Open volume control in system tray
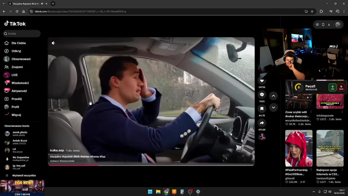Screen dimensions: 348x196 click(x=330, y=192)
